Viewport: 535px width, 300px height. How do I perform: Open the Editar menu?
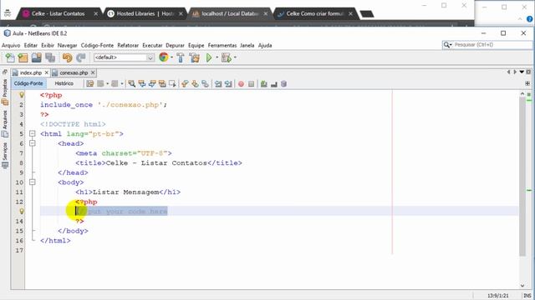(x=30, y=45)
